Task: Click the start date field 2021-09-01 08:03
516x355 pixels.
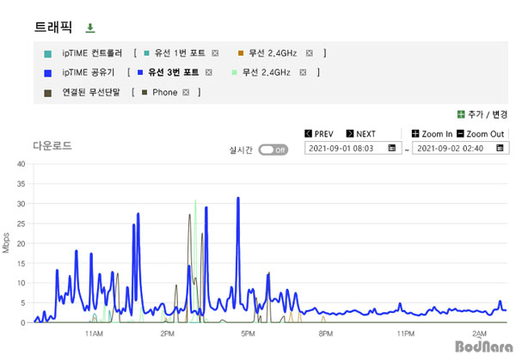Action: 353,148
